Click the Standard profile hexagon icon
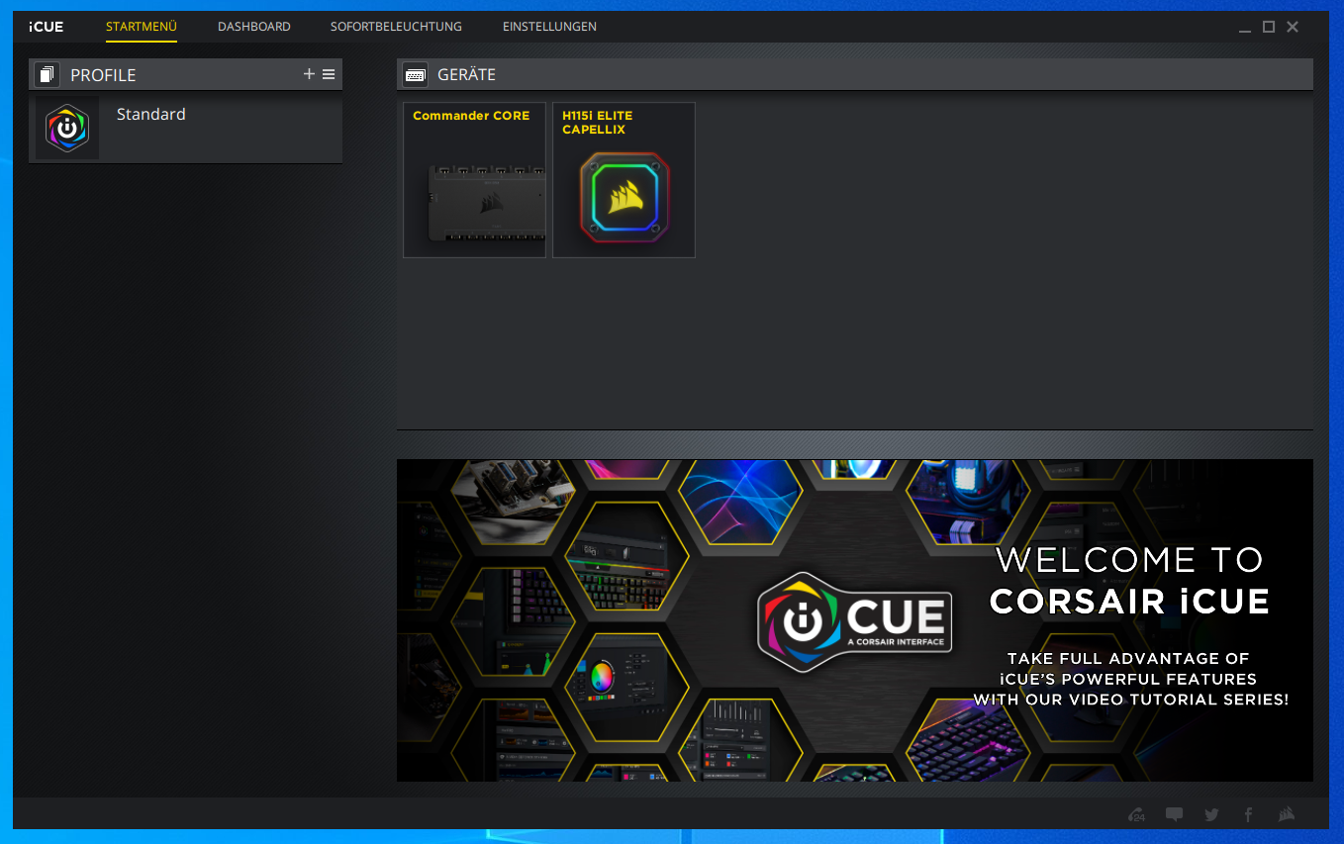This screenshot has height=844, width=1344. point(67,129)
